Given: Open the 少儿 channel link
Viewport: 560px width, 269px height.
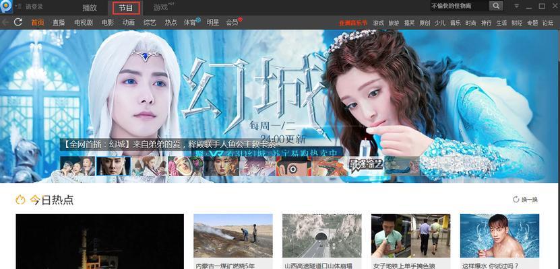Looking at the screenshot, I should point(440,23).
